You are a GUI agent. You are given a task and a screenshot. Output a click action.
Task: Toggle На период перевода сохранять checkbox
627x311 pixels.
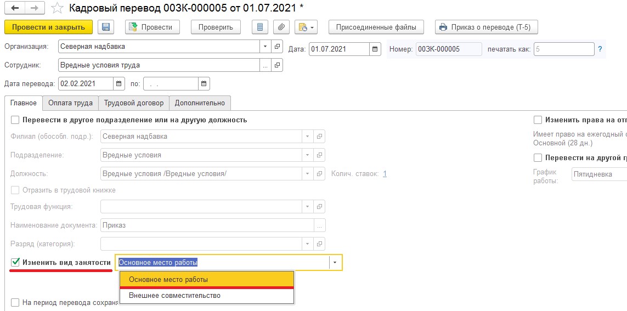tap(15, 302)
